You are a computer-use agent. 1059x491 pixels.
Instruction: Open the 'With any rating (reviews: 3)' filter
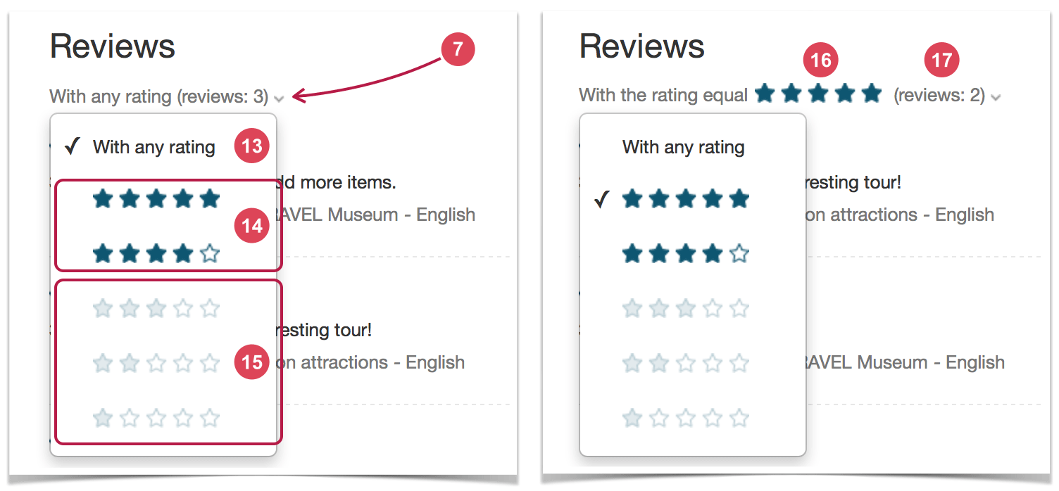point(167,96)
